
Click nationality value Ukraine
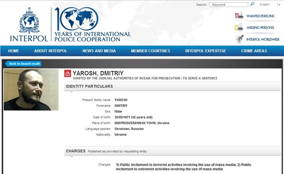tap(120, 135)
